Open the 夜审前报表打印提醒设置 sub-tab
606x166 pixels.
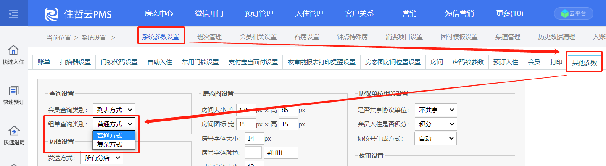pos(321,62)
